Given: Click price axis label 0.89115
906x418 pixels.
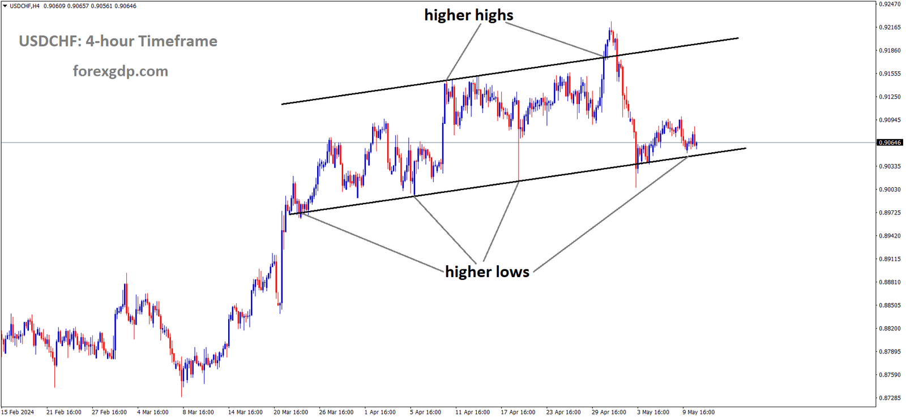Looking at the screenshot, I should [x=890, y=259].
